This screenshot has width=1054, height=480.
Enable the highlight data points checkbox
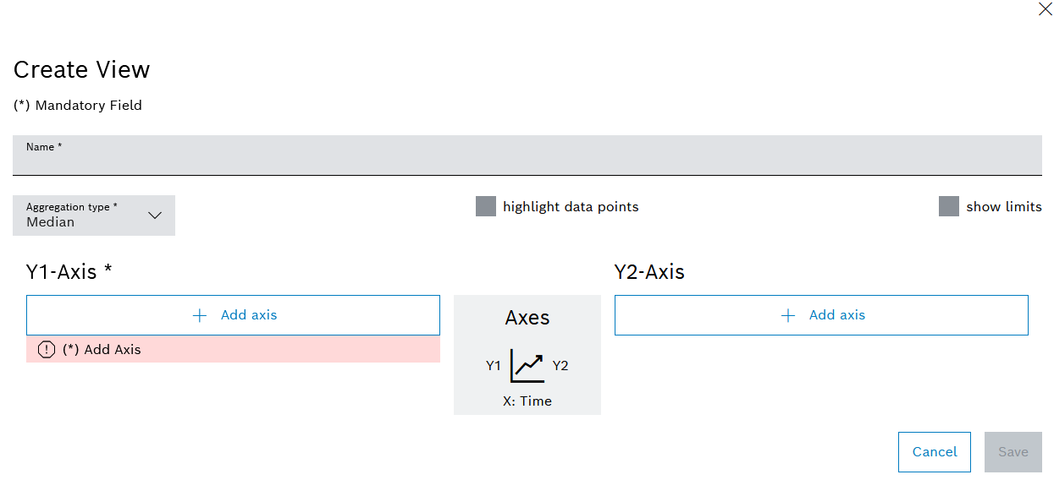[x=486, y=206]
